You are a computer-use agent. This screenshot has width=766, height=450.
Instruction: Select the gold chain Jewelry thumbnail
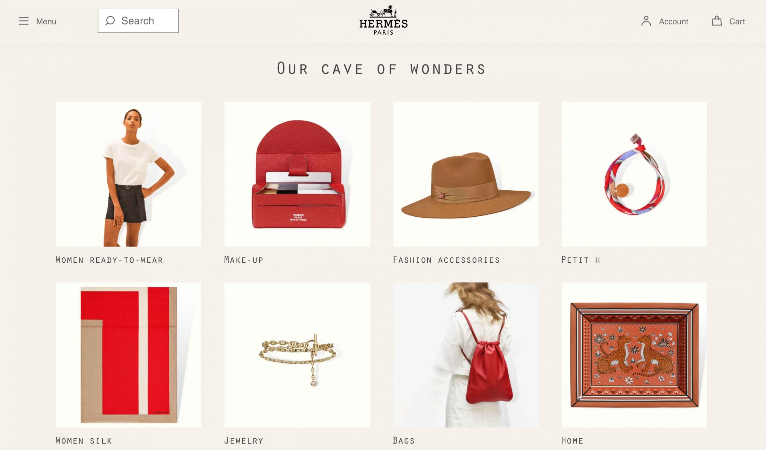click(297, 355)
